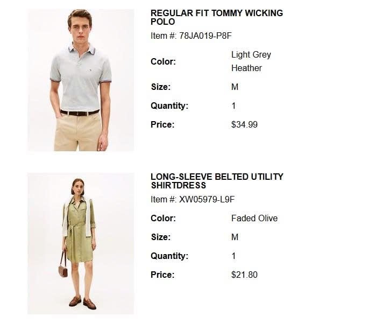Screen dimensions: 369x323
Task: Click the shirtdress Color label
Action: coord(163,218)
